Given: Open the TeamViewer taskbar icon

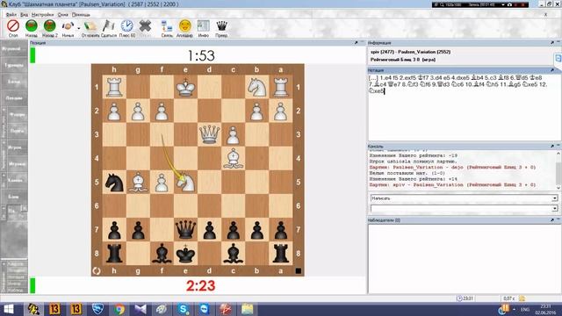Looking at the screenshot, I should pos(205,309).
